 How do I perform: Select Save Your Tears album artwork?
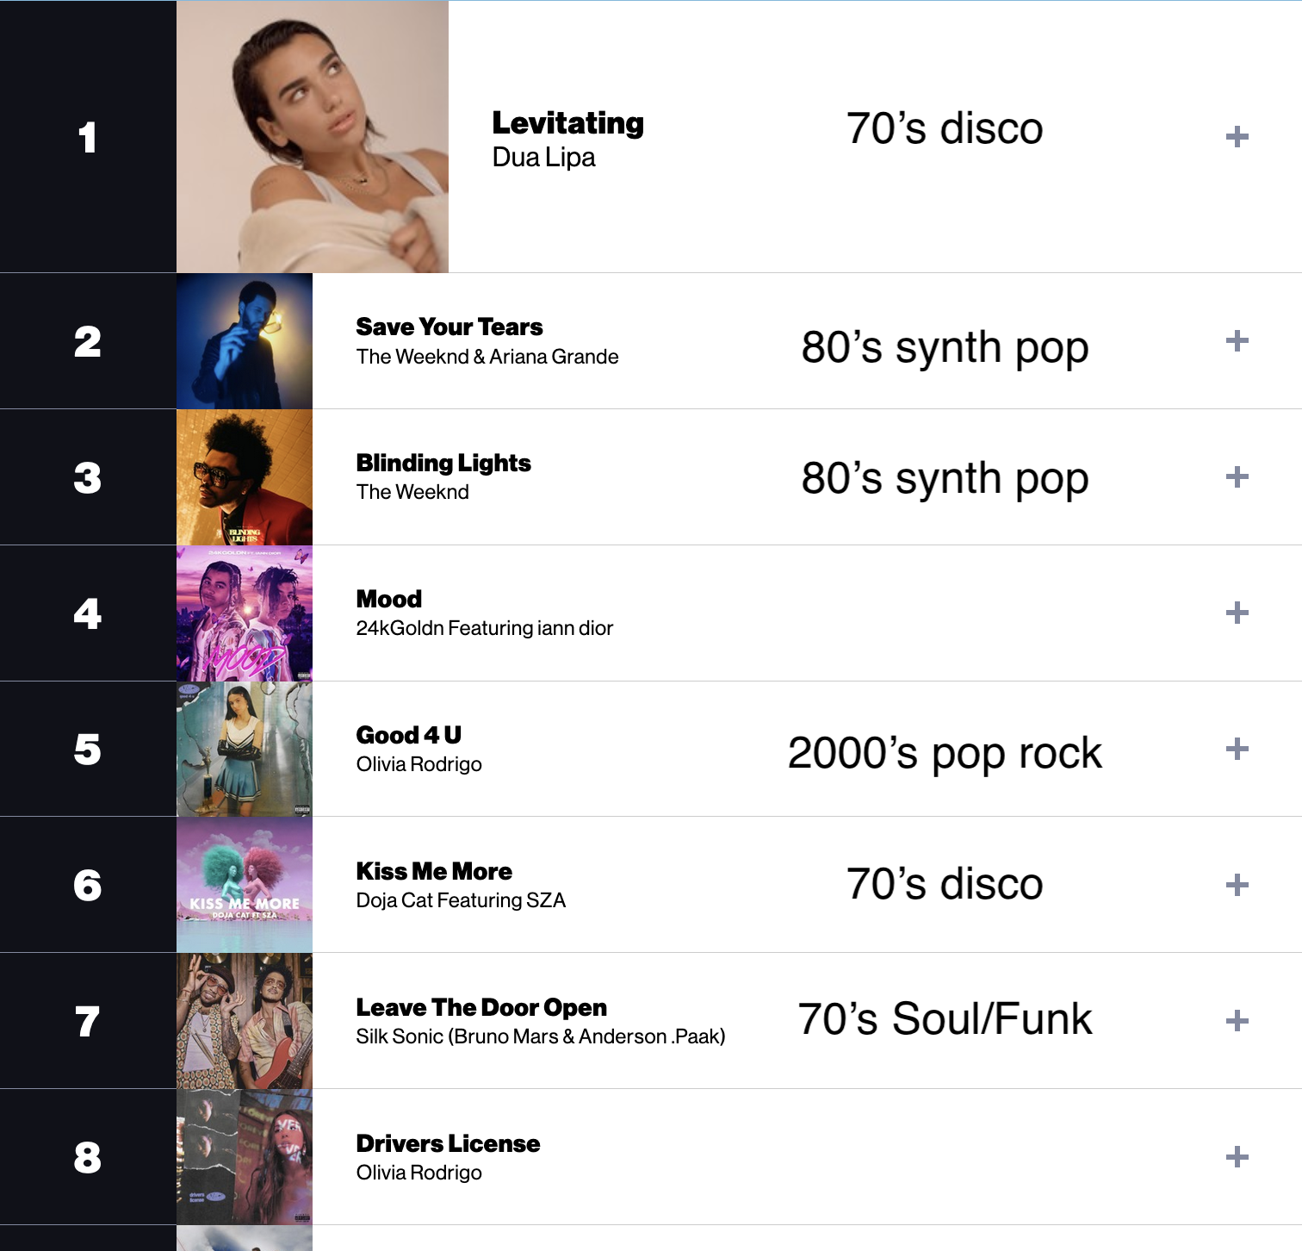[x=245, y=341]
